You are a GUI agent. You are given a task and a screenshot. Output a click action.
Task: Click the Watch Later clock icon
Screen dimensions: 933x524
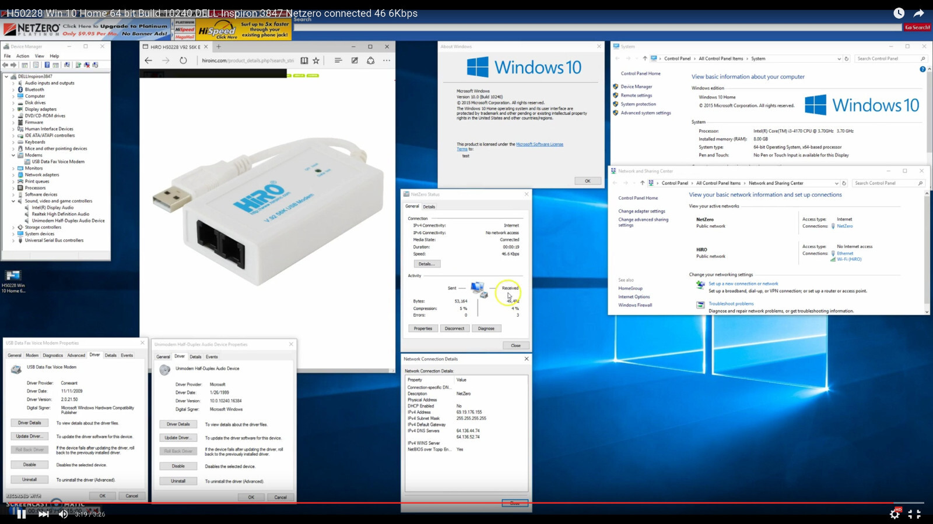coord(899,13)
